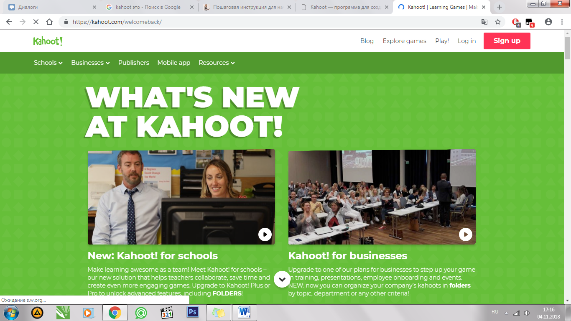The height and width of the screenshot is (321, 571).
Task: Stop page loading with the X button
Action: point(36,22)
